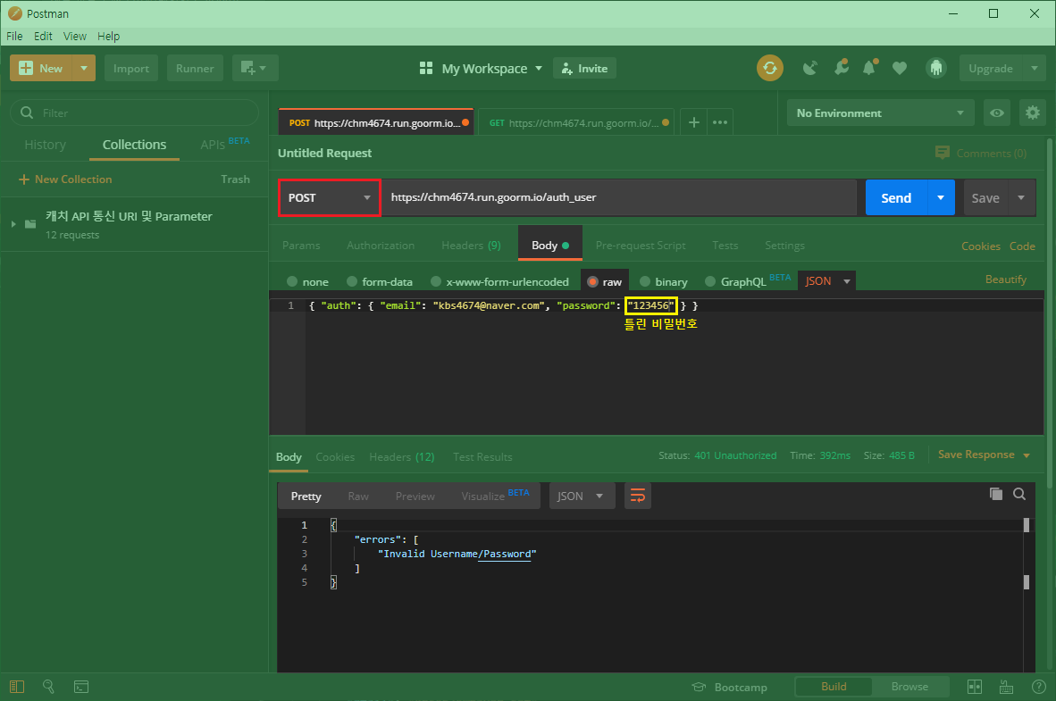Select the none body type

click(292, 281)
